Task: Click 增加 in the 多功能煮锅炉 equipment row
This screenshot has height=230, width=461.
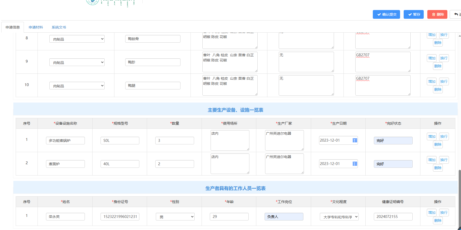Action: [432, 136]
